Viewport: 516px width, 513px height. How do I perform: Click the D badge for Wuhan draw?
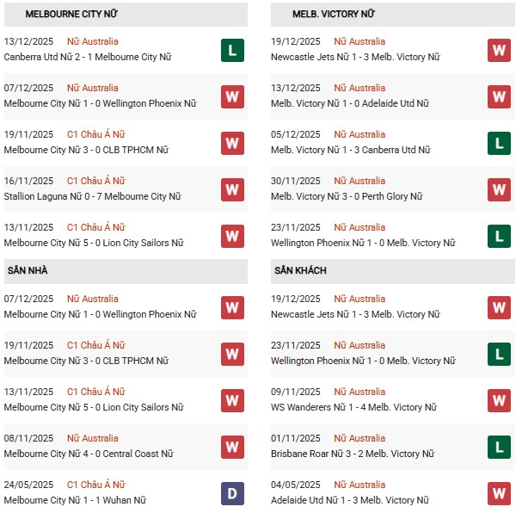pyautogui.click(x=232, y=493)
